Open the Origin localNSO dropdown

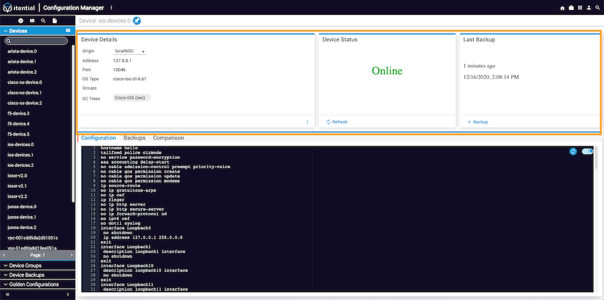[x=130, y=51]
